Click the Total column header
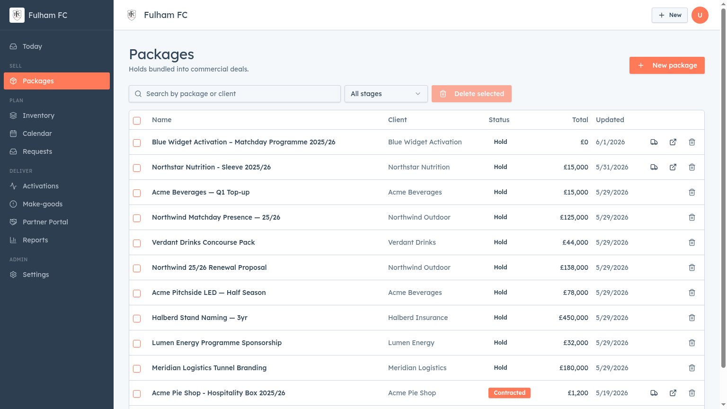Image resolution: width=727 pixels, height=409 pixels. click(580, 120)
